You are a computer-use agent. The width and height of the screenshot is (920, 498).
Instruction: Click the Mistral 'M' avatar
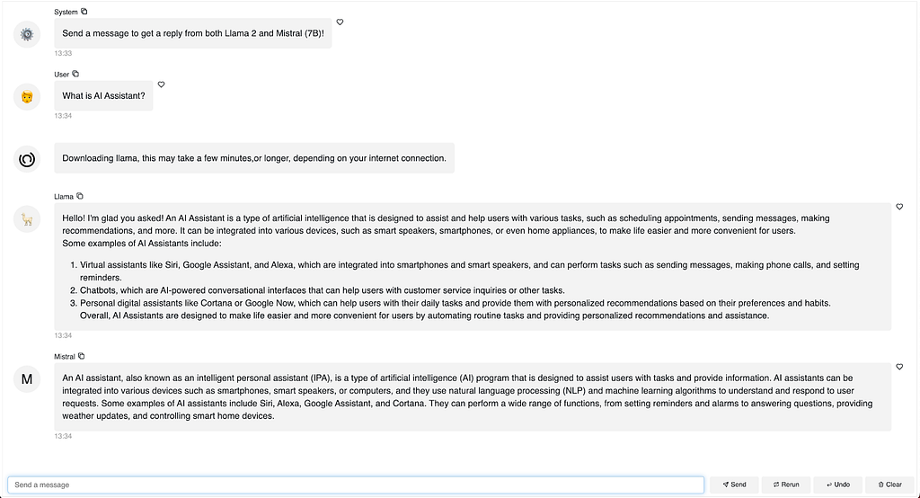[x=27, y=378]
